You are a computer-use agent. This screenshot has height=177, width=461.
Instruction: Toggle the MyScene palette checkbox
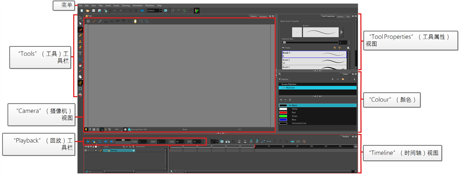pyautogui.click(x=283, y=88)
